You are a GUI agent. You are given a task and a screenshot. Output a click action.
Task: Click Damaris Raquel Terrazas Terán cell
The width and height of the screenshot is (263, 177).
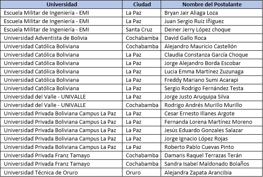pyautogui.click(x=212, y=156)
